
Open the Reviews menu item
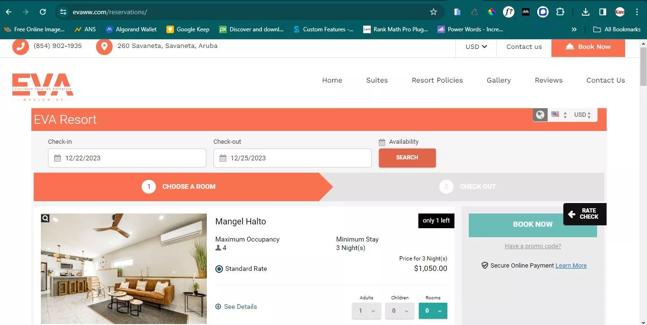(x=548, y=80)
